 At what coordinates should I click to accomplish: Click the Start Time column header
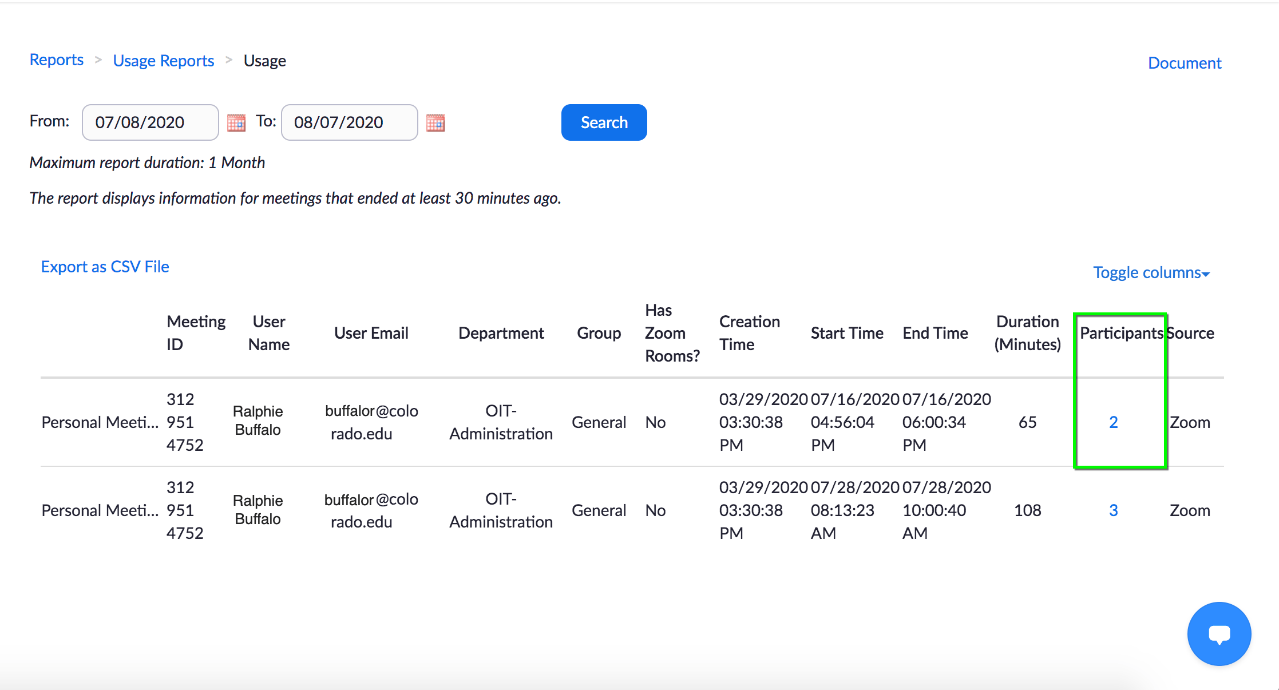coord(846,333)
